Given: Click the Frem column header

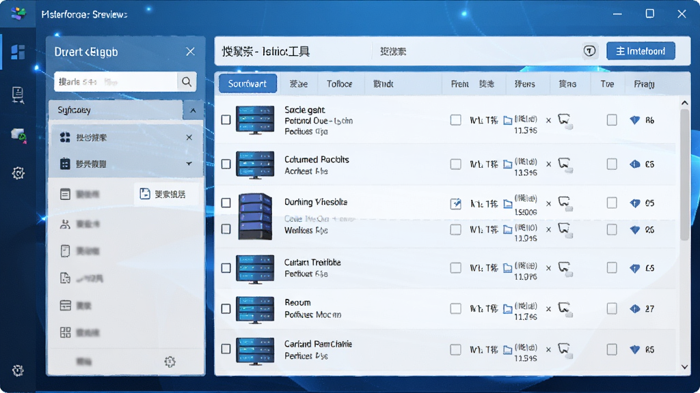Looking at the screenshot, I should click(460, 84).
